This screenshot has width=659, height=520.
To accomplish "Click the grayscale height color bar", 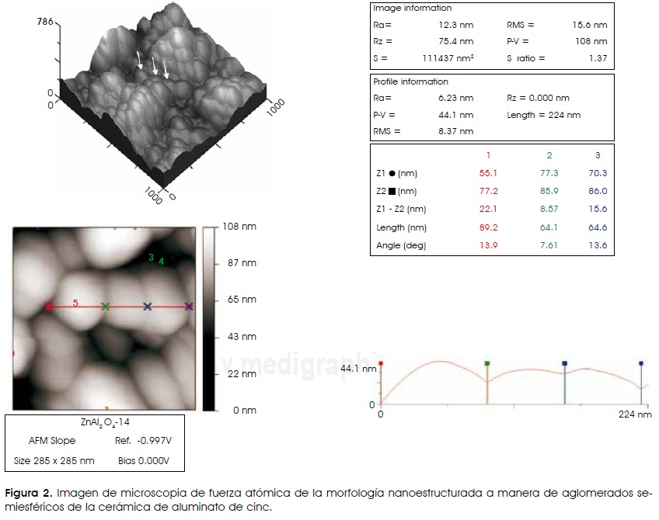I will coord(209,318).
